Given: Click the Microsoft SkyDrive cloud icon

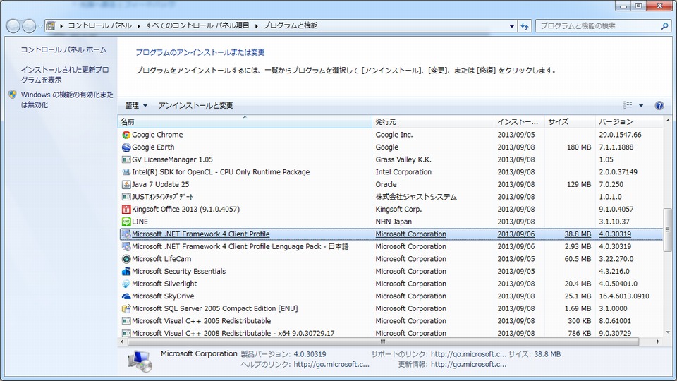Looking at the screenshot, I should pyautogui.click(x=126, y=296).
